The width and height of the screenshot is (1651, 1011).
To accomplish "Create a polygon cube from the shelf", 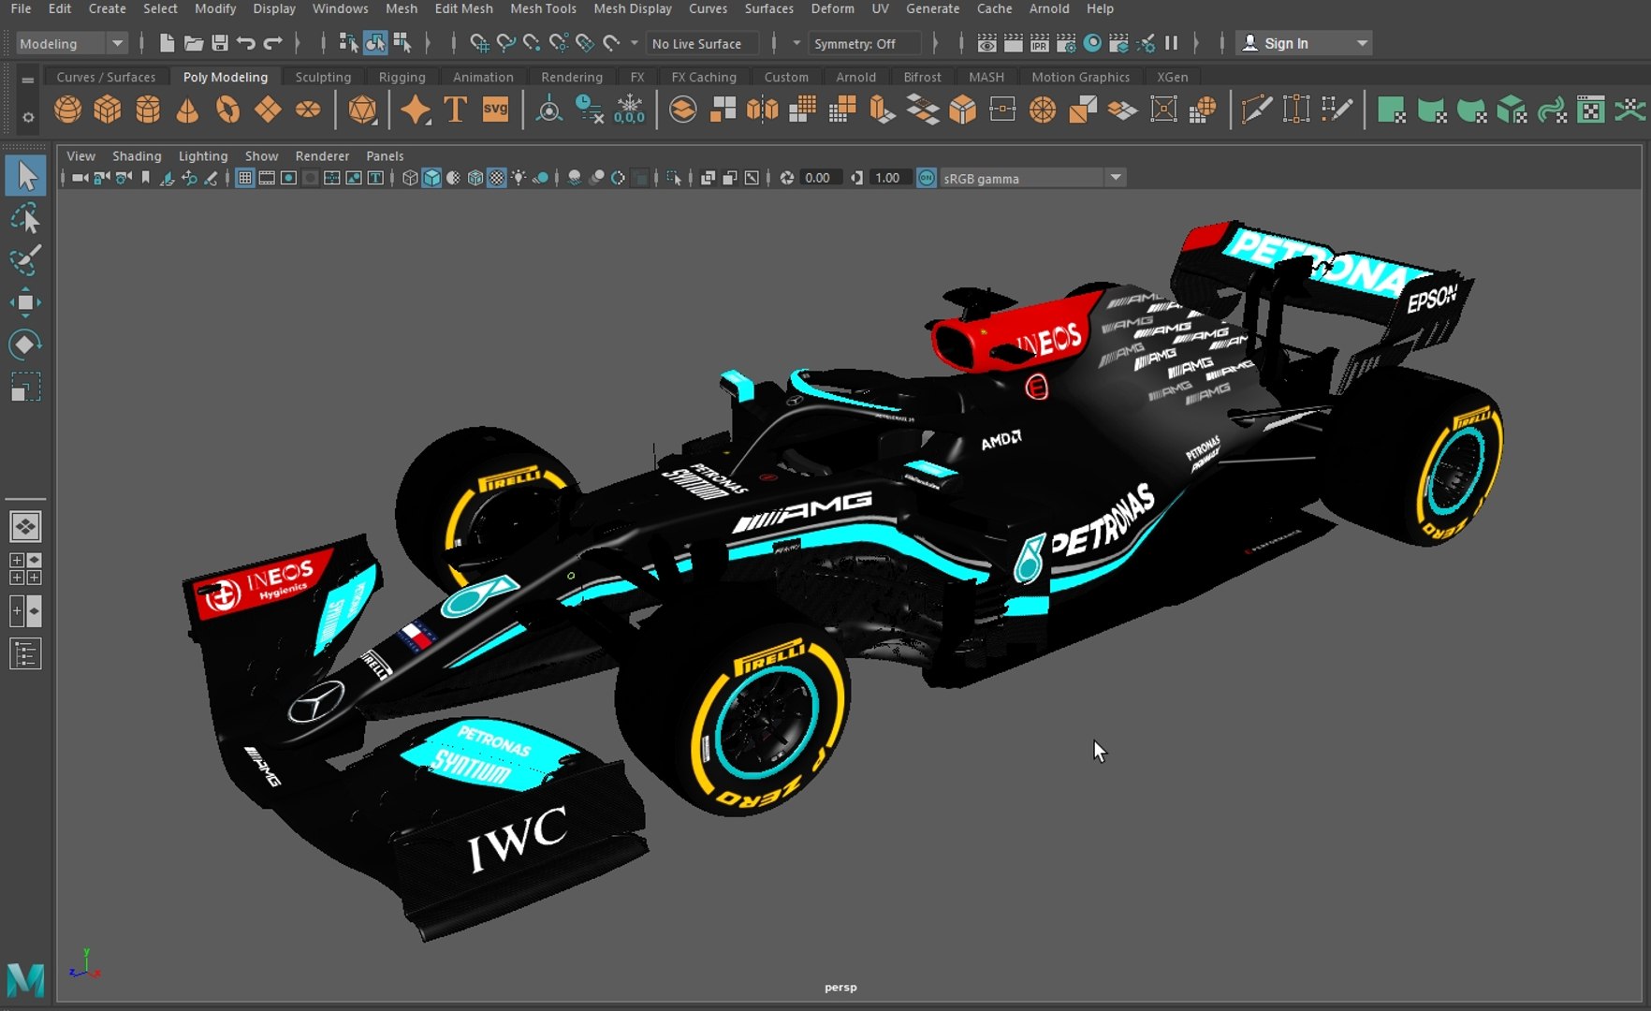I will click(x=108, y=110).
